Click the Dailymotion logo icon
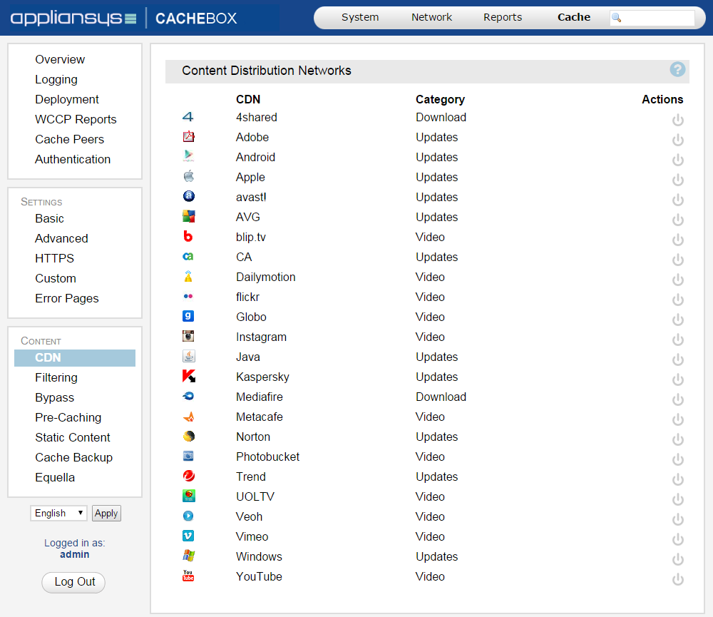The height and width of the screenshot is (617, 713). click(x=188, y=276)
